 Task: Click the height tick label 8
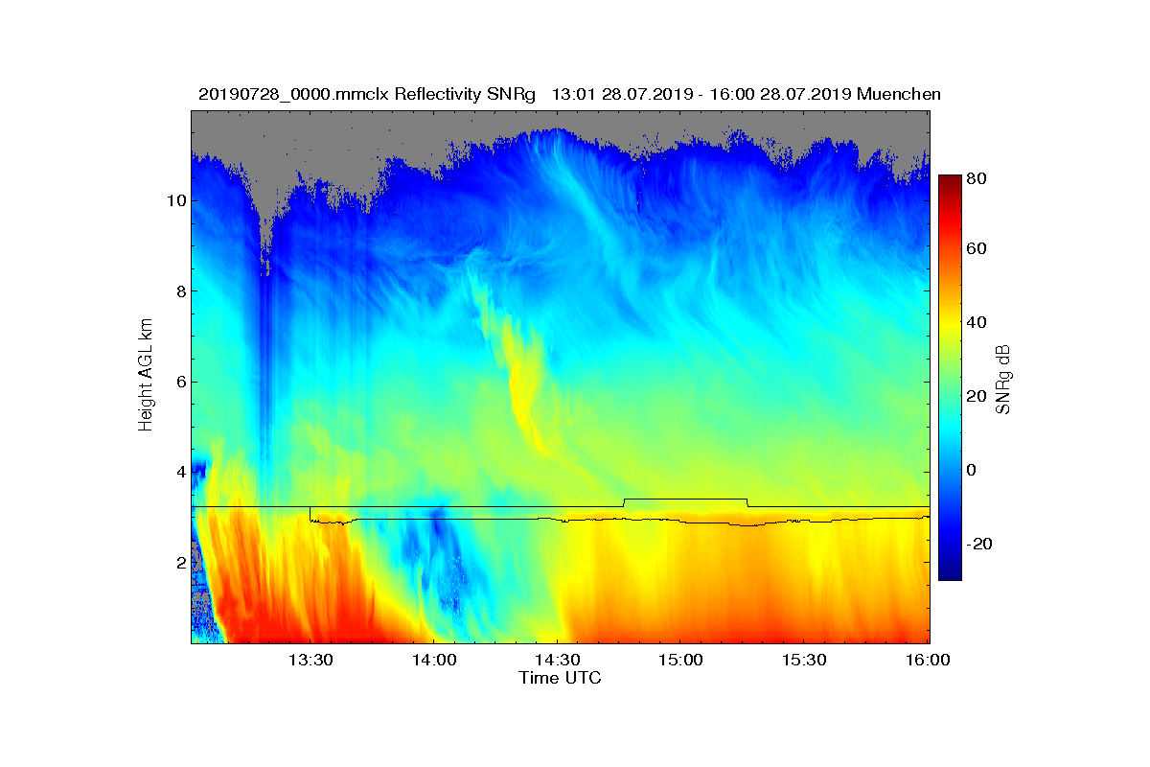tap(179, 291)
